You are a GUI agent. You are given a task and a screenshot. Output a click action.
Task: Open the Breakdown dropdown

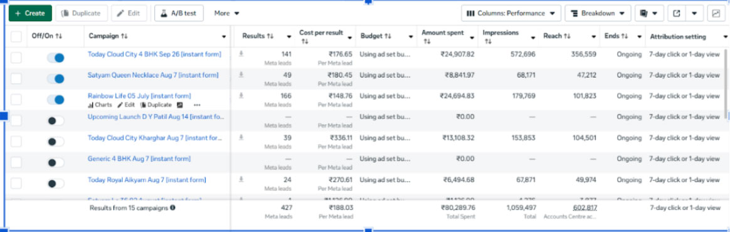click(598, 13)
